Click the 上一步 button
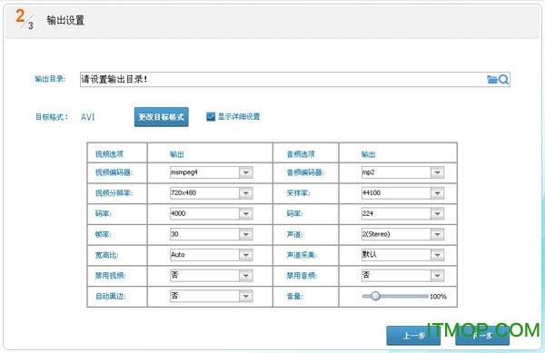Screen dimensions: 545x353 (x=413, y=336)
